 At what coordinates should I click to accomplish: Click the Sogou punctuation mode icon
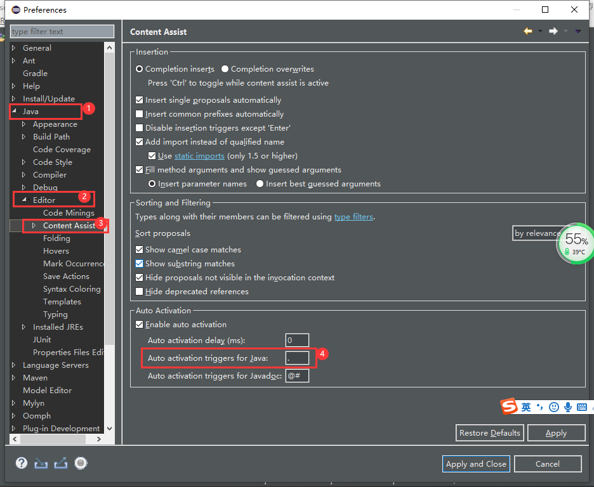pyautogui.click(x=539, y=407)
